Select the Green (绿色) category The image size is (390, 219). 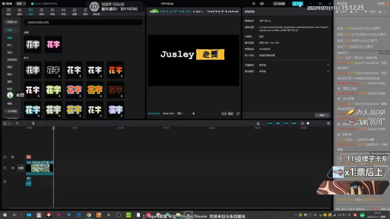coord(10,104)
